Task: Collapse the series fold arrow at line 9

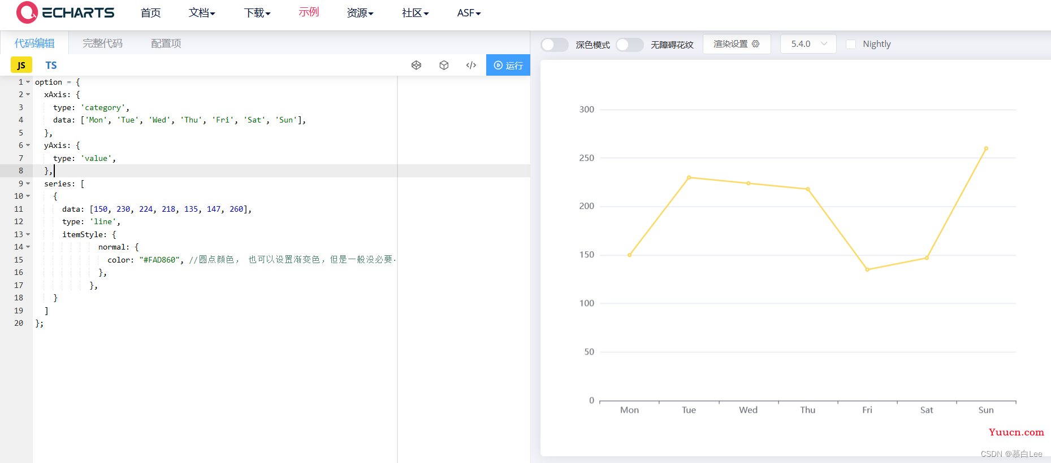Action: (x=28, y=184)
